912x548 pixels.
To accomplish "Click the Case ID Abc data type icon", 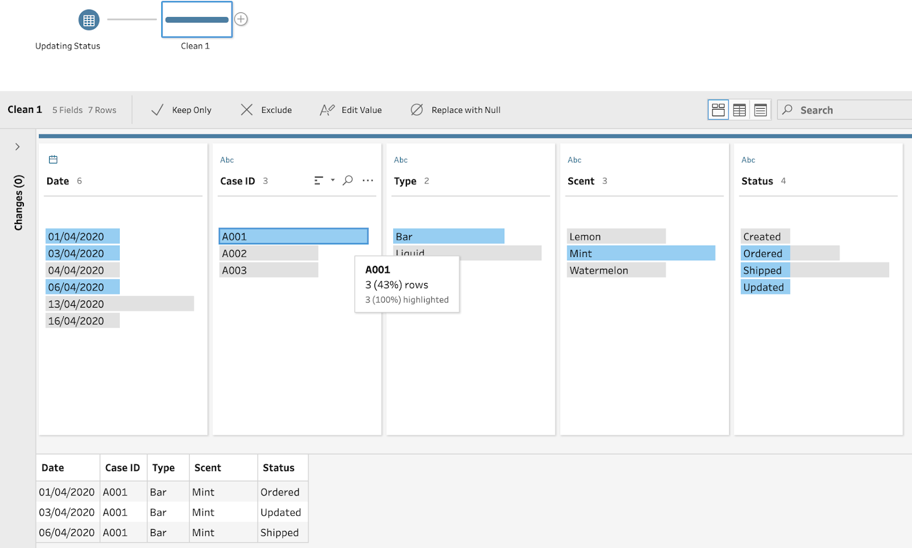I will (227, 160).
